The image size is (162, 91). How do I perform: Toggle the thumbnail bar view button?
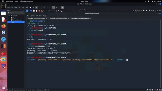coord(57,7)
